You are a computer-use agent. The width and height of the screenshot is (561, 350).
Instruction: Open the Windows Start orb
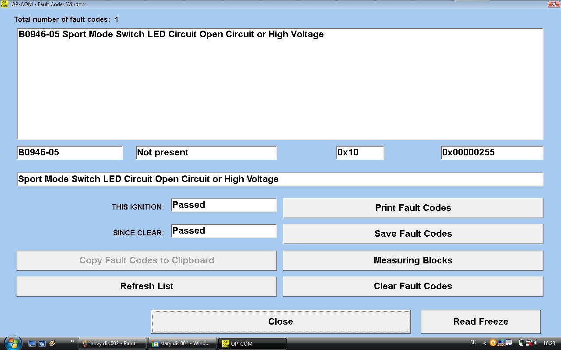[x=12, y=343]
